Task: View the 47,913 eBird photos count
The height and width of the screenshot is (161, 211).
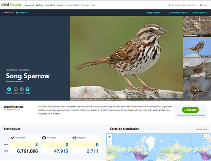Action: point(61,151)
